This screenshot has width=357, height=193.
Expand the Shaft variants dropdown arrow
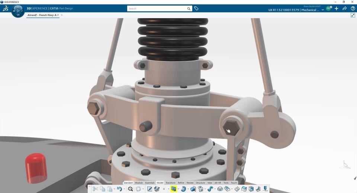pos(188,189)
